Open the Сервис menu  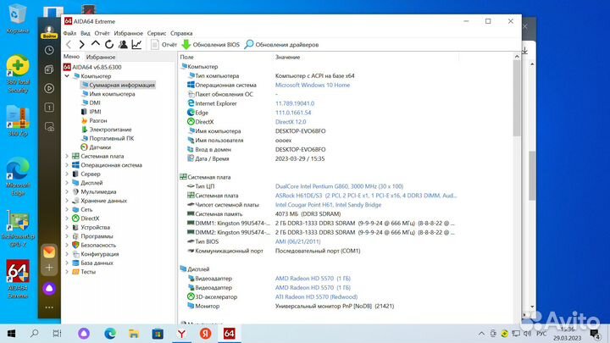click(157, 33)
